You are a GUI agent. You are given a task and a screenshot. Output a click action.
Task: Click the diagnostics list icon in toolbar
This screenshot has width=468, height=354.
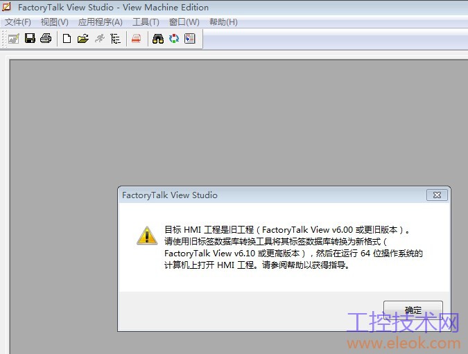click(x=189, y=39)
